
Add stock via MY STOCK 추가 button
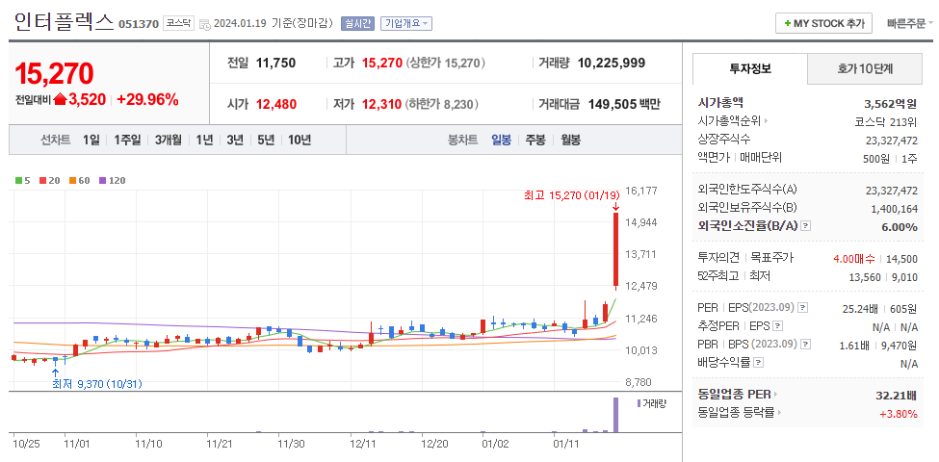[x=824, y=24]
